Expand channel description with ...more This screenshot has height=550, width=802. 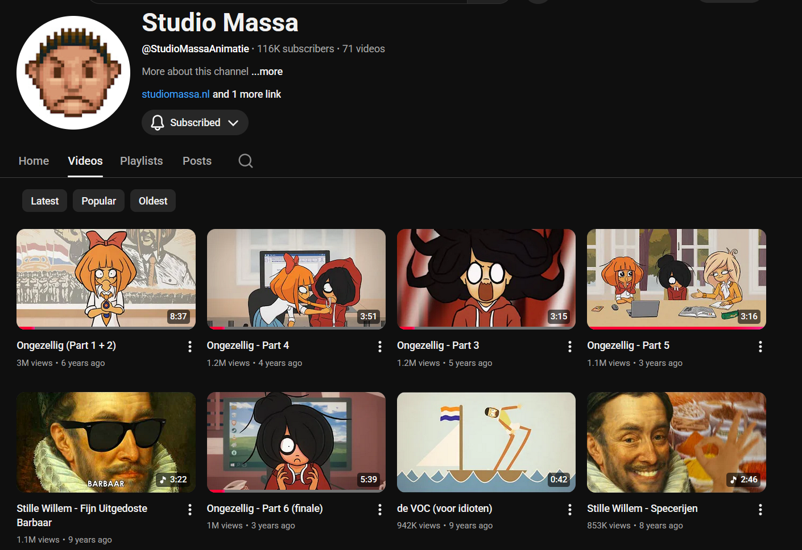(267, 72)
